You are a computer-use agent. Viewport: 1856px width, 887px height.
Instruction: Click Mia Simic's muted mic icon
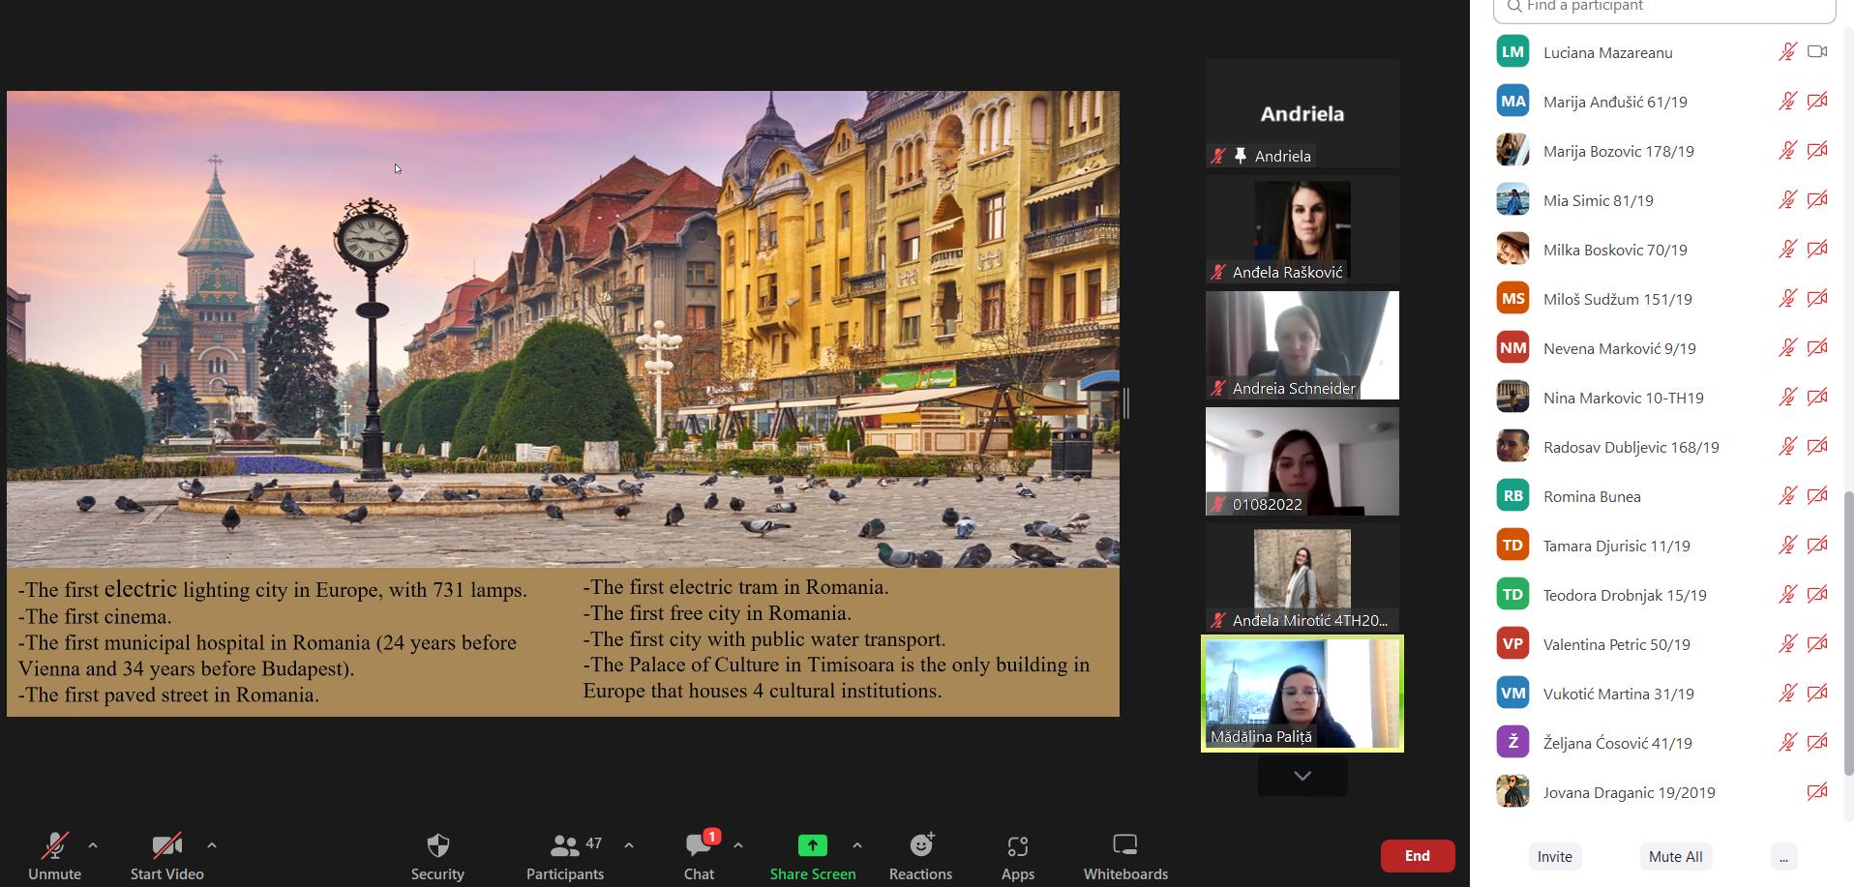1787,199
